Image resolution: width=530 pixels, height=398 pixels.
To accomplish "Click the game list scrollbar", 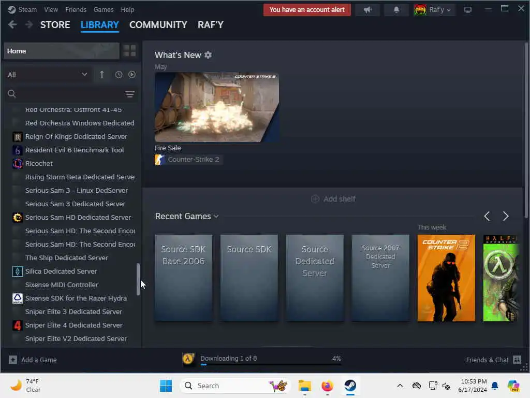I will (138, 279).
